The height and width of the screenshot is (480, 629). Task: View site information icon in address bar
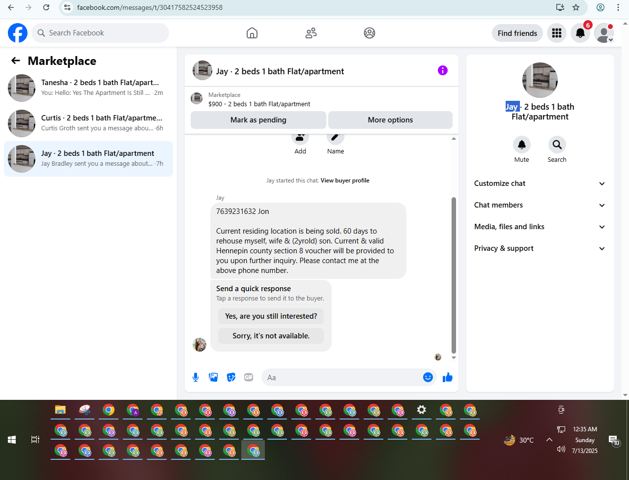click(x=68, y=7)
